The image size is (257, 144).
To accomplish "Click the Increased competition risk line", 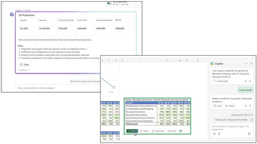I will click(60, 58).
